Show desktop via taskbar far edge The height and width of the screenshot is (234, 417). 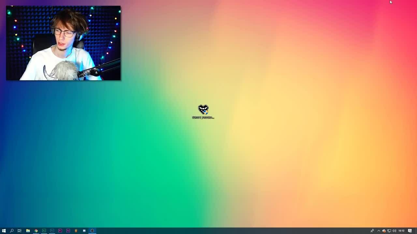click(416, 231)
